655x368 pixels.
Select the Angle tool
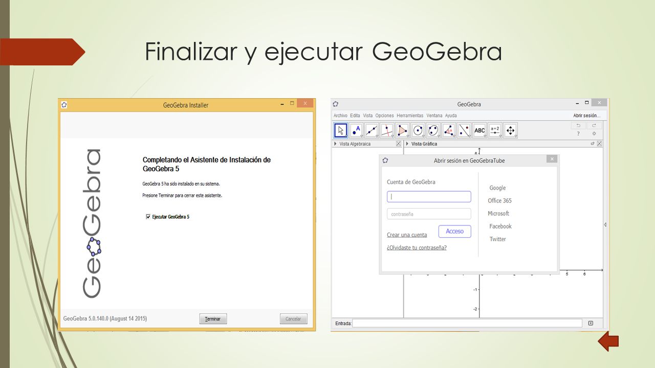click(449, 130)
